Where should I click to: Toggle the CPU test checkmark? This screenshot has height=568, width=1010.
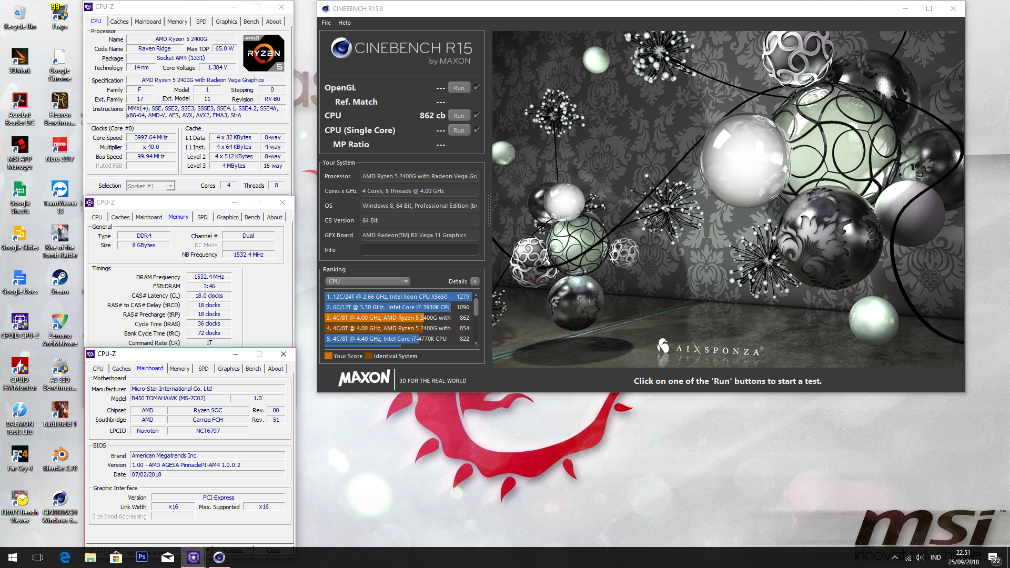(x=477, y=115)
